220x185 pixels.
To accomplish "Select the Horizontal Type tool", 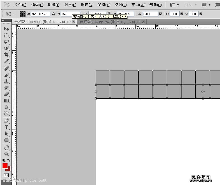I will tap(6, 127).
